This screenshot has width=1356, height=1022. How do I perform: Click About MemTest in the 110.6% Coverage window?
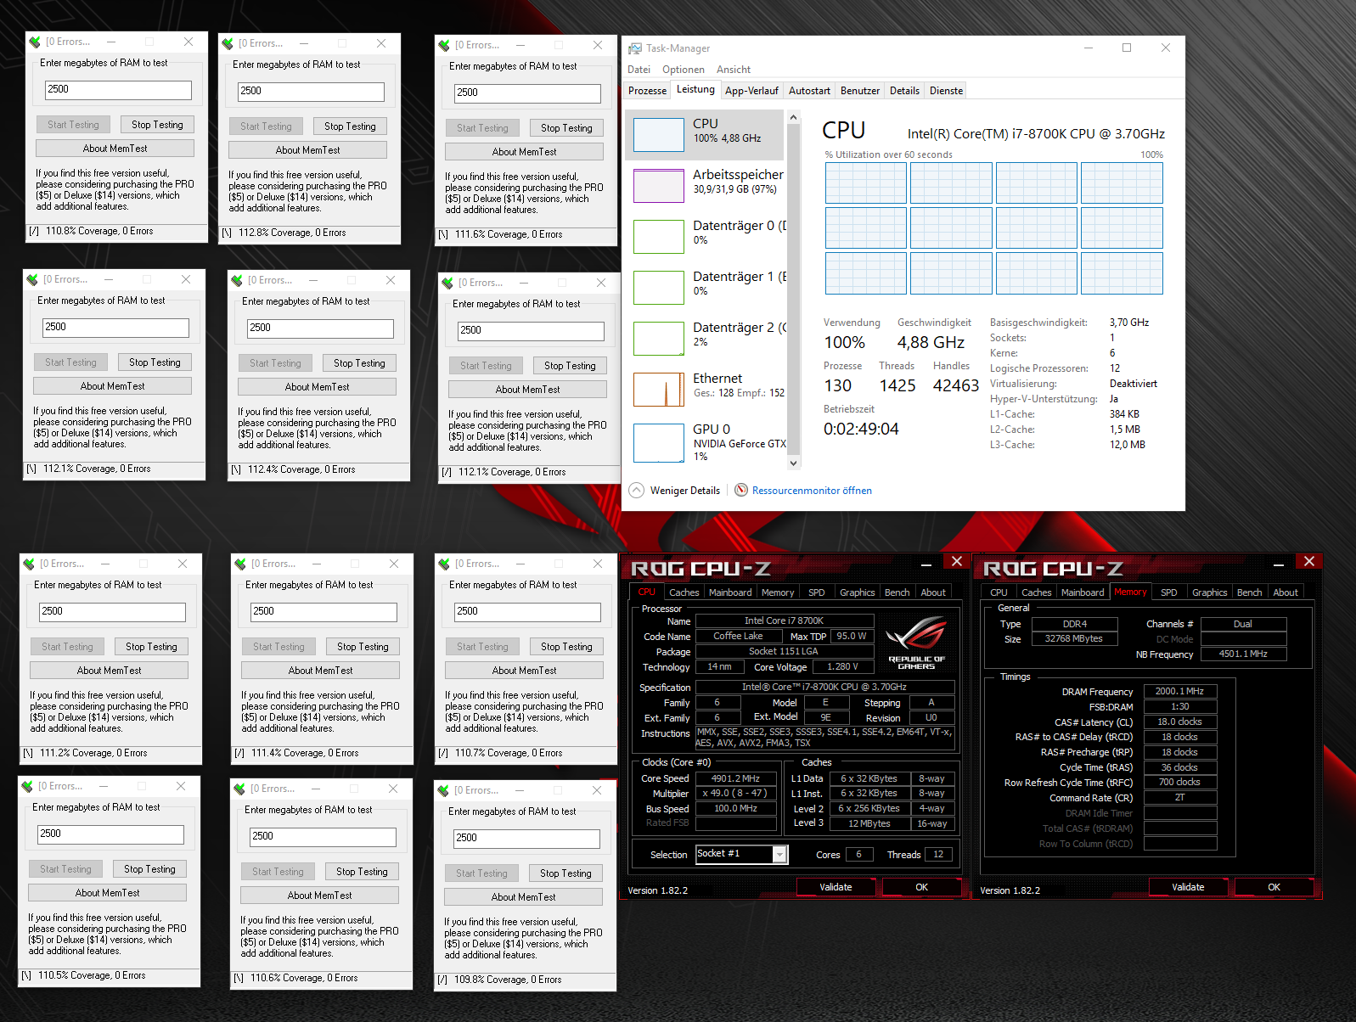[319, 896]
